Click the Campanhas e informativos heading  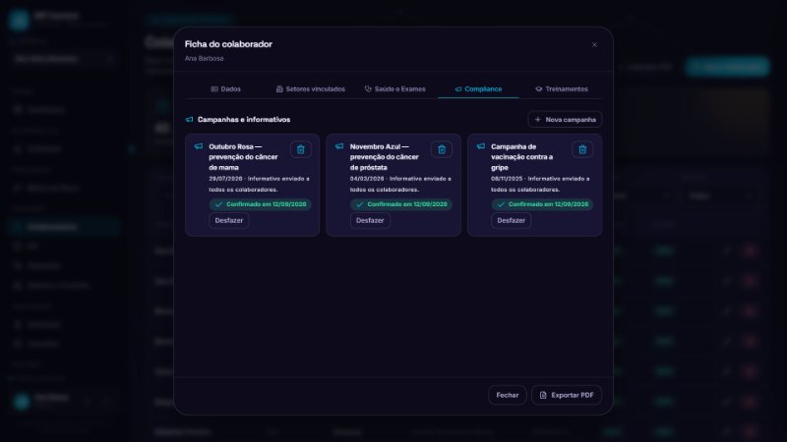[244, 119]
